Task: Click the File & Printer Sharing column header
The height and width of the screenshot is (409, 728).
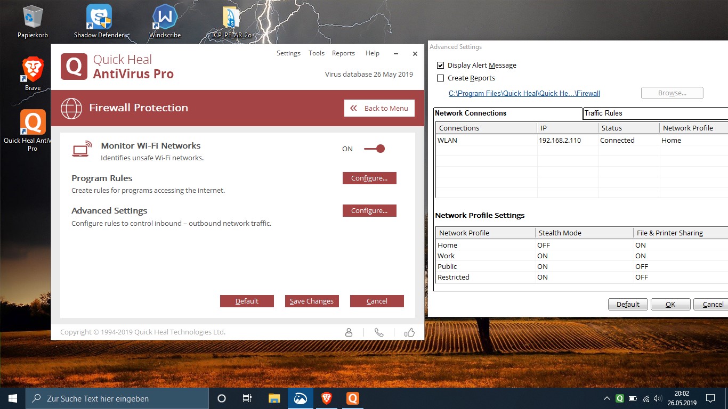Action: click(681, 233)
